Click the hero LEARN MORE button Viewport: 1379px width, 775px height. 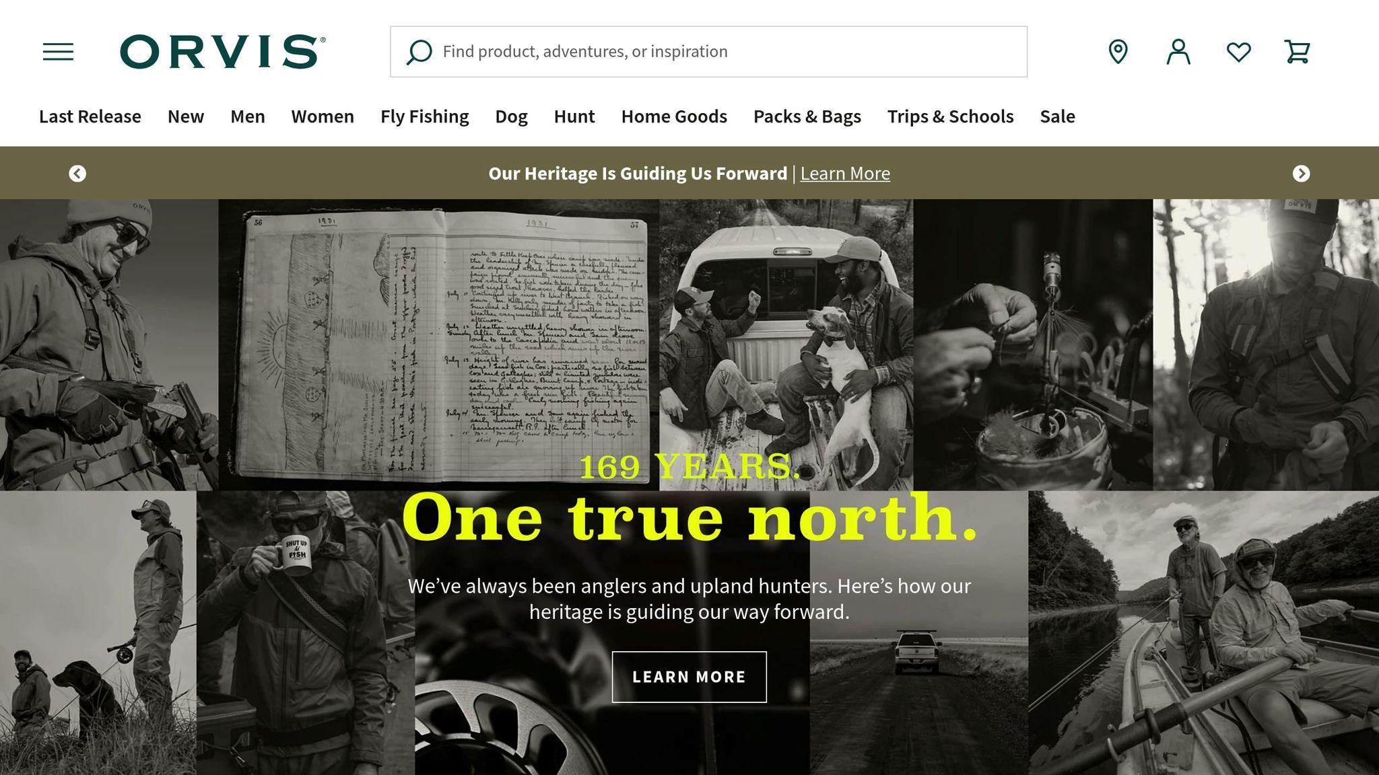pyautogui.click(x=689, y=677)
